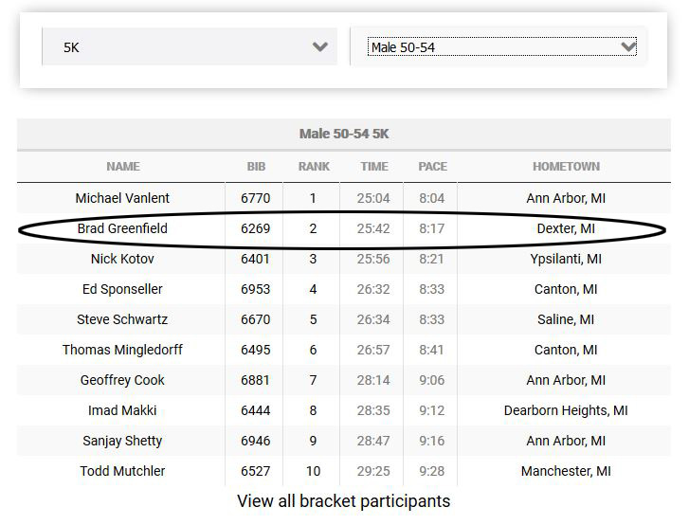Select Brad Greenfield's circled row
The image size is (689, 525).
click(x=123, y=228)
